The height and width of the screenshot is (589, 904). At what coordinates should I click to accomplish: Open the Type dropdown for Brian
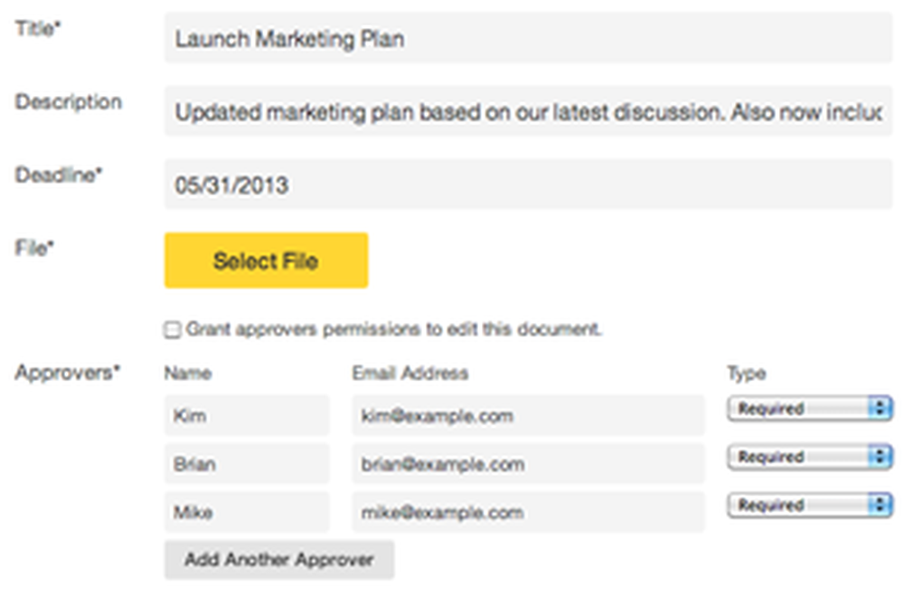point(810,457)
